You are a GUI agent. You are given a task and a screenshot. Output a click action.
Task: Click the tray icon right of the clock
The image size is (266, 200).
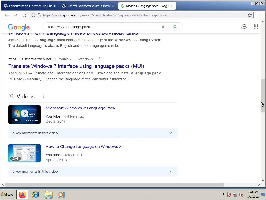point(263,195)
